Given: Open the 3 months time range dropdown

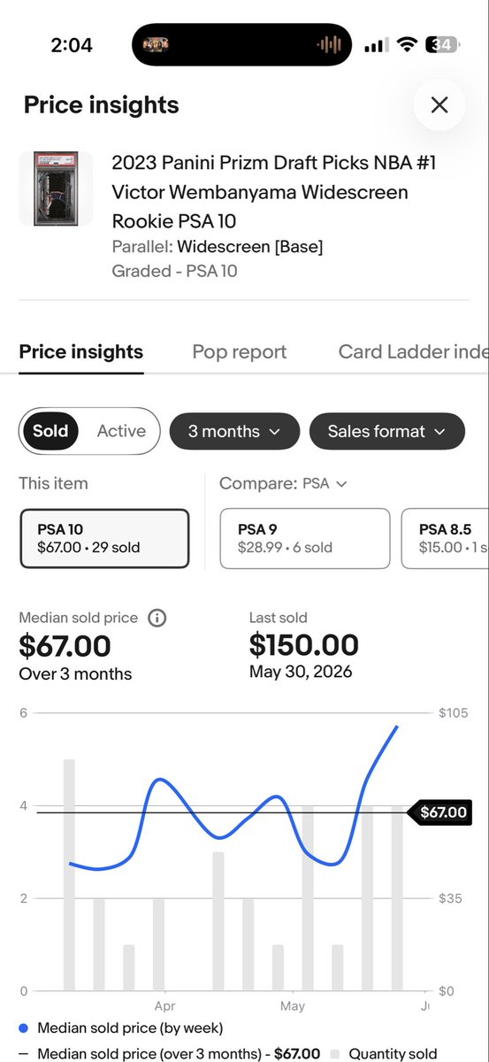Looking at the screenshot, I should tap(234, 431).
